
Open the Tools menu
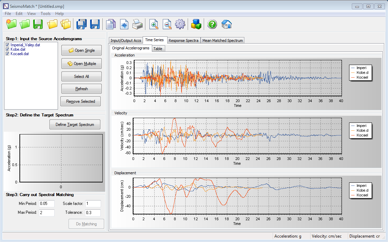click(45, 14)
